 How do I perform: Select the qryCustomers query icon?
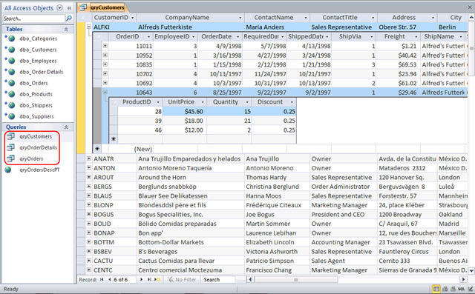[10, 136]
